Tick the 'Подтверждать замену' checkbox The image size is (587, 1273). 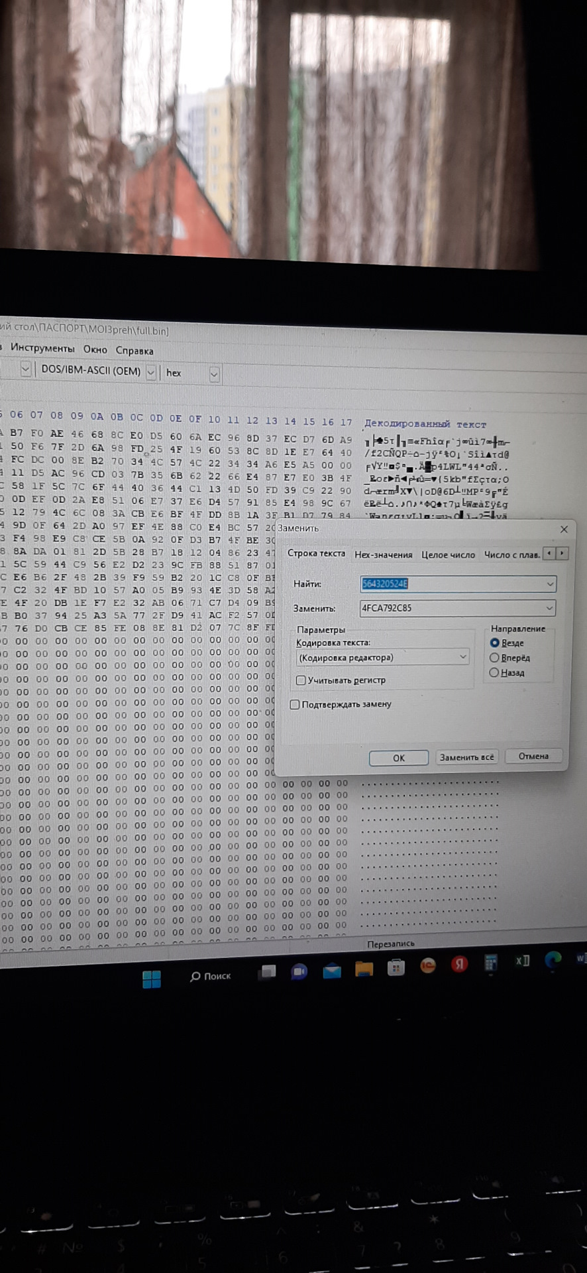(x=295, y=704)
